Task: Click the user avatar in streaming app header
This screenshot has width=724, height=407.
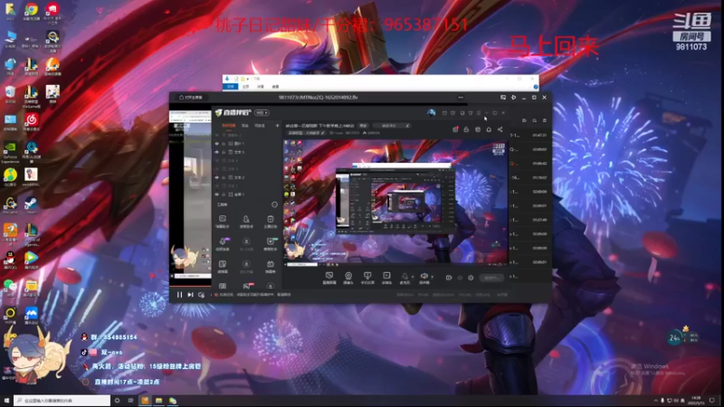Action: click(x=432, y=112)
